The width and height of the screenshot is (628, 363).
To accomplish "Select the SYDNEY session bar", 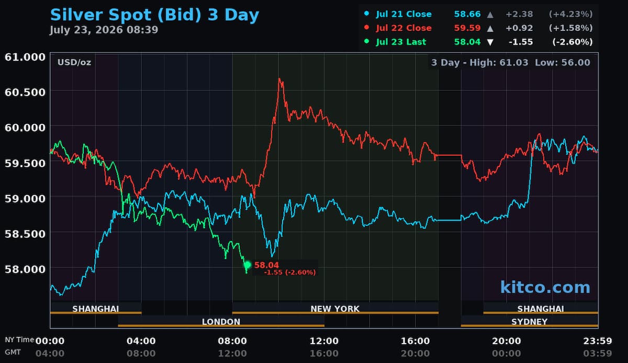I will [x=529, y=322].
